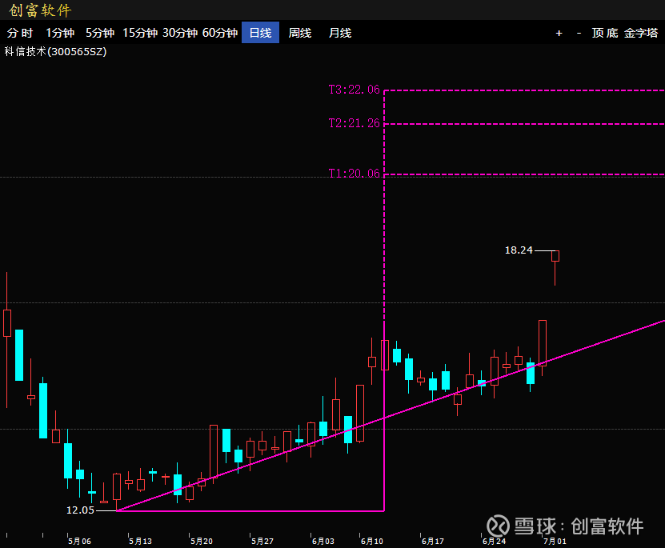Select the 5分钟 timeframe

pos(100,33)
